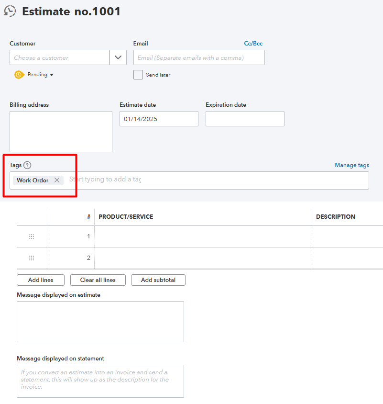Image resolution: width=383 pixels, height=404 pixels.
Task: Click the Email address input field
Action: (198, 57)
